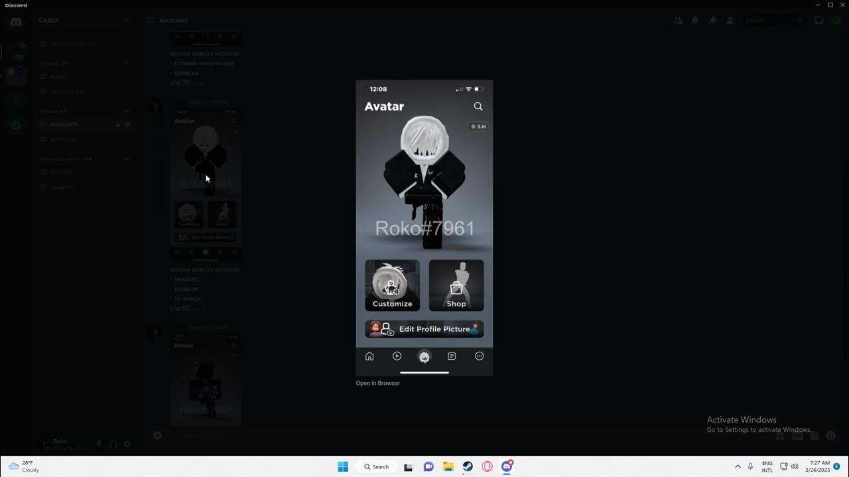
Task: Click the invite people icon on accounts channel
Action: (118, 125)
